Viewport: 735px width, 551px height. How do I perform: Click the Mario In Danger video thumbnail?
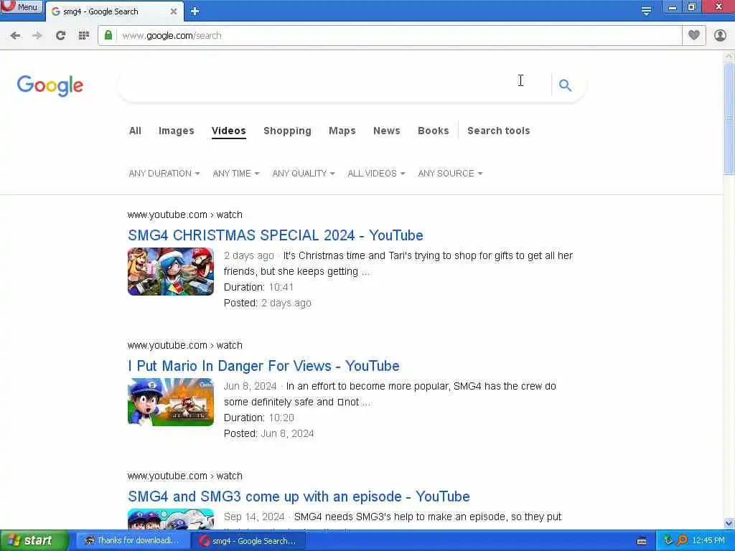(171, 402)
